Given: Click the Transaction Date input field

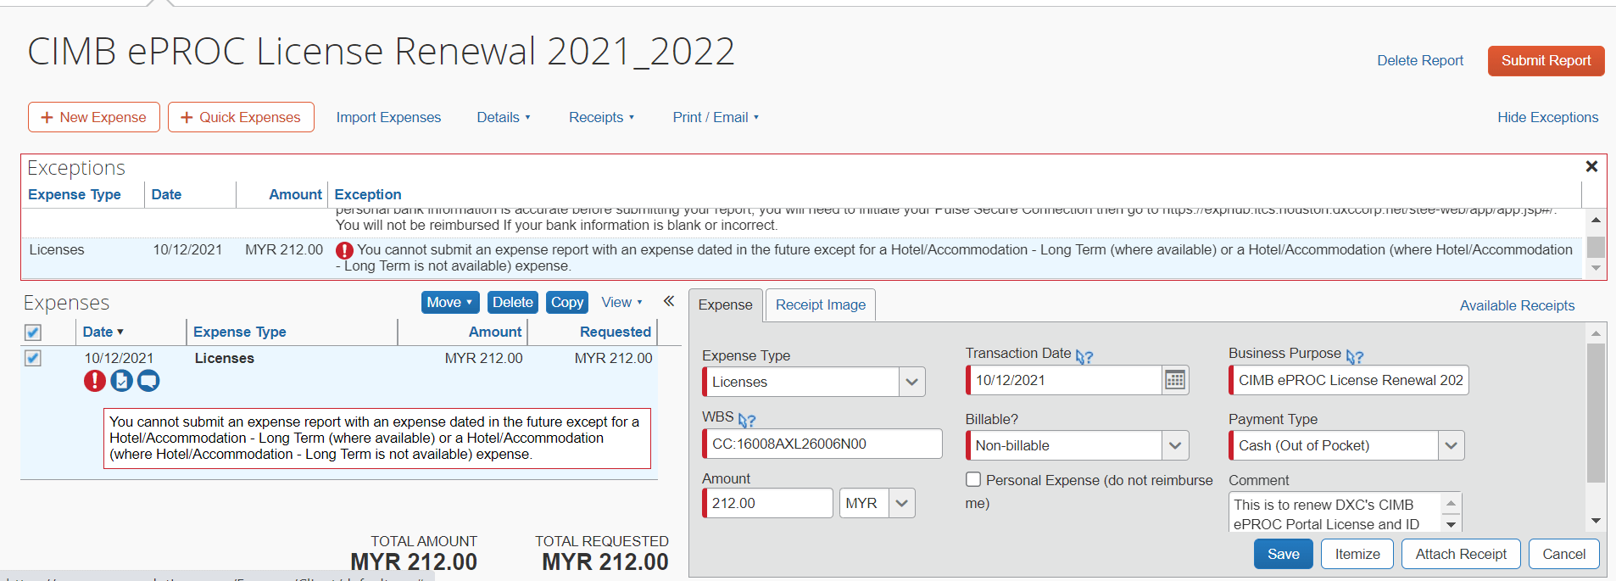Looking at the screenshot, I should tap(1065, 380).
